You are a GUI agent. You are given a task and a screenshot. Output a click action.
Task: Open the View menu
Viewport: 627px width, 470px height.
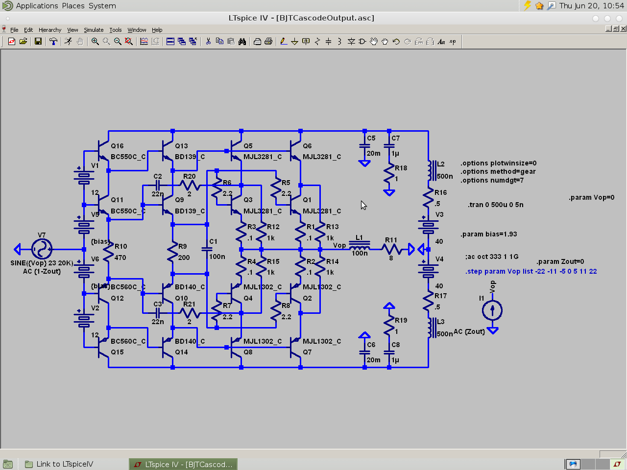click(x=72, y=30)
